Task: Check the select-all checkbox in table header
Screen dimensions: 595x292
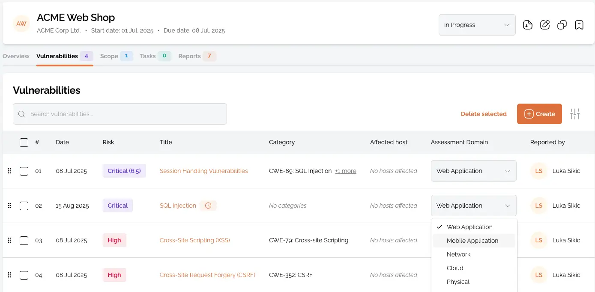Action: (24, 142)
